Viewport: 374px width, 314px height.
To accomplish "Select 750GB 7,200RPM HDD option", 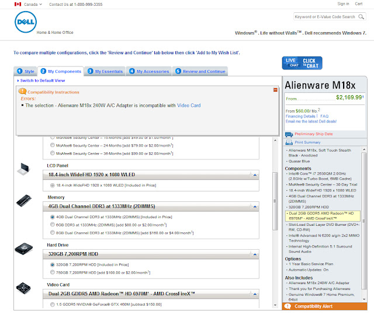I will point(53,272).
